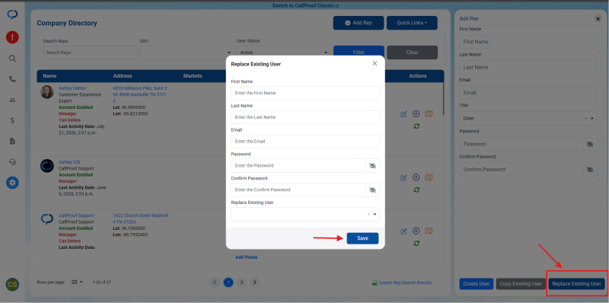The image size is (609, 303).
Task: Open the search icon in left sidebar
Action: [12, 59]
